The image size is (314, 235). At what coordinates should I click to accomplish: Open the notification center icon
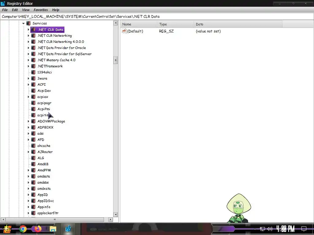point(304,229)
